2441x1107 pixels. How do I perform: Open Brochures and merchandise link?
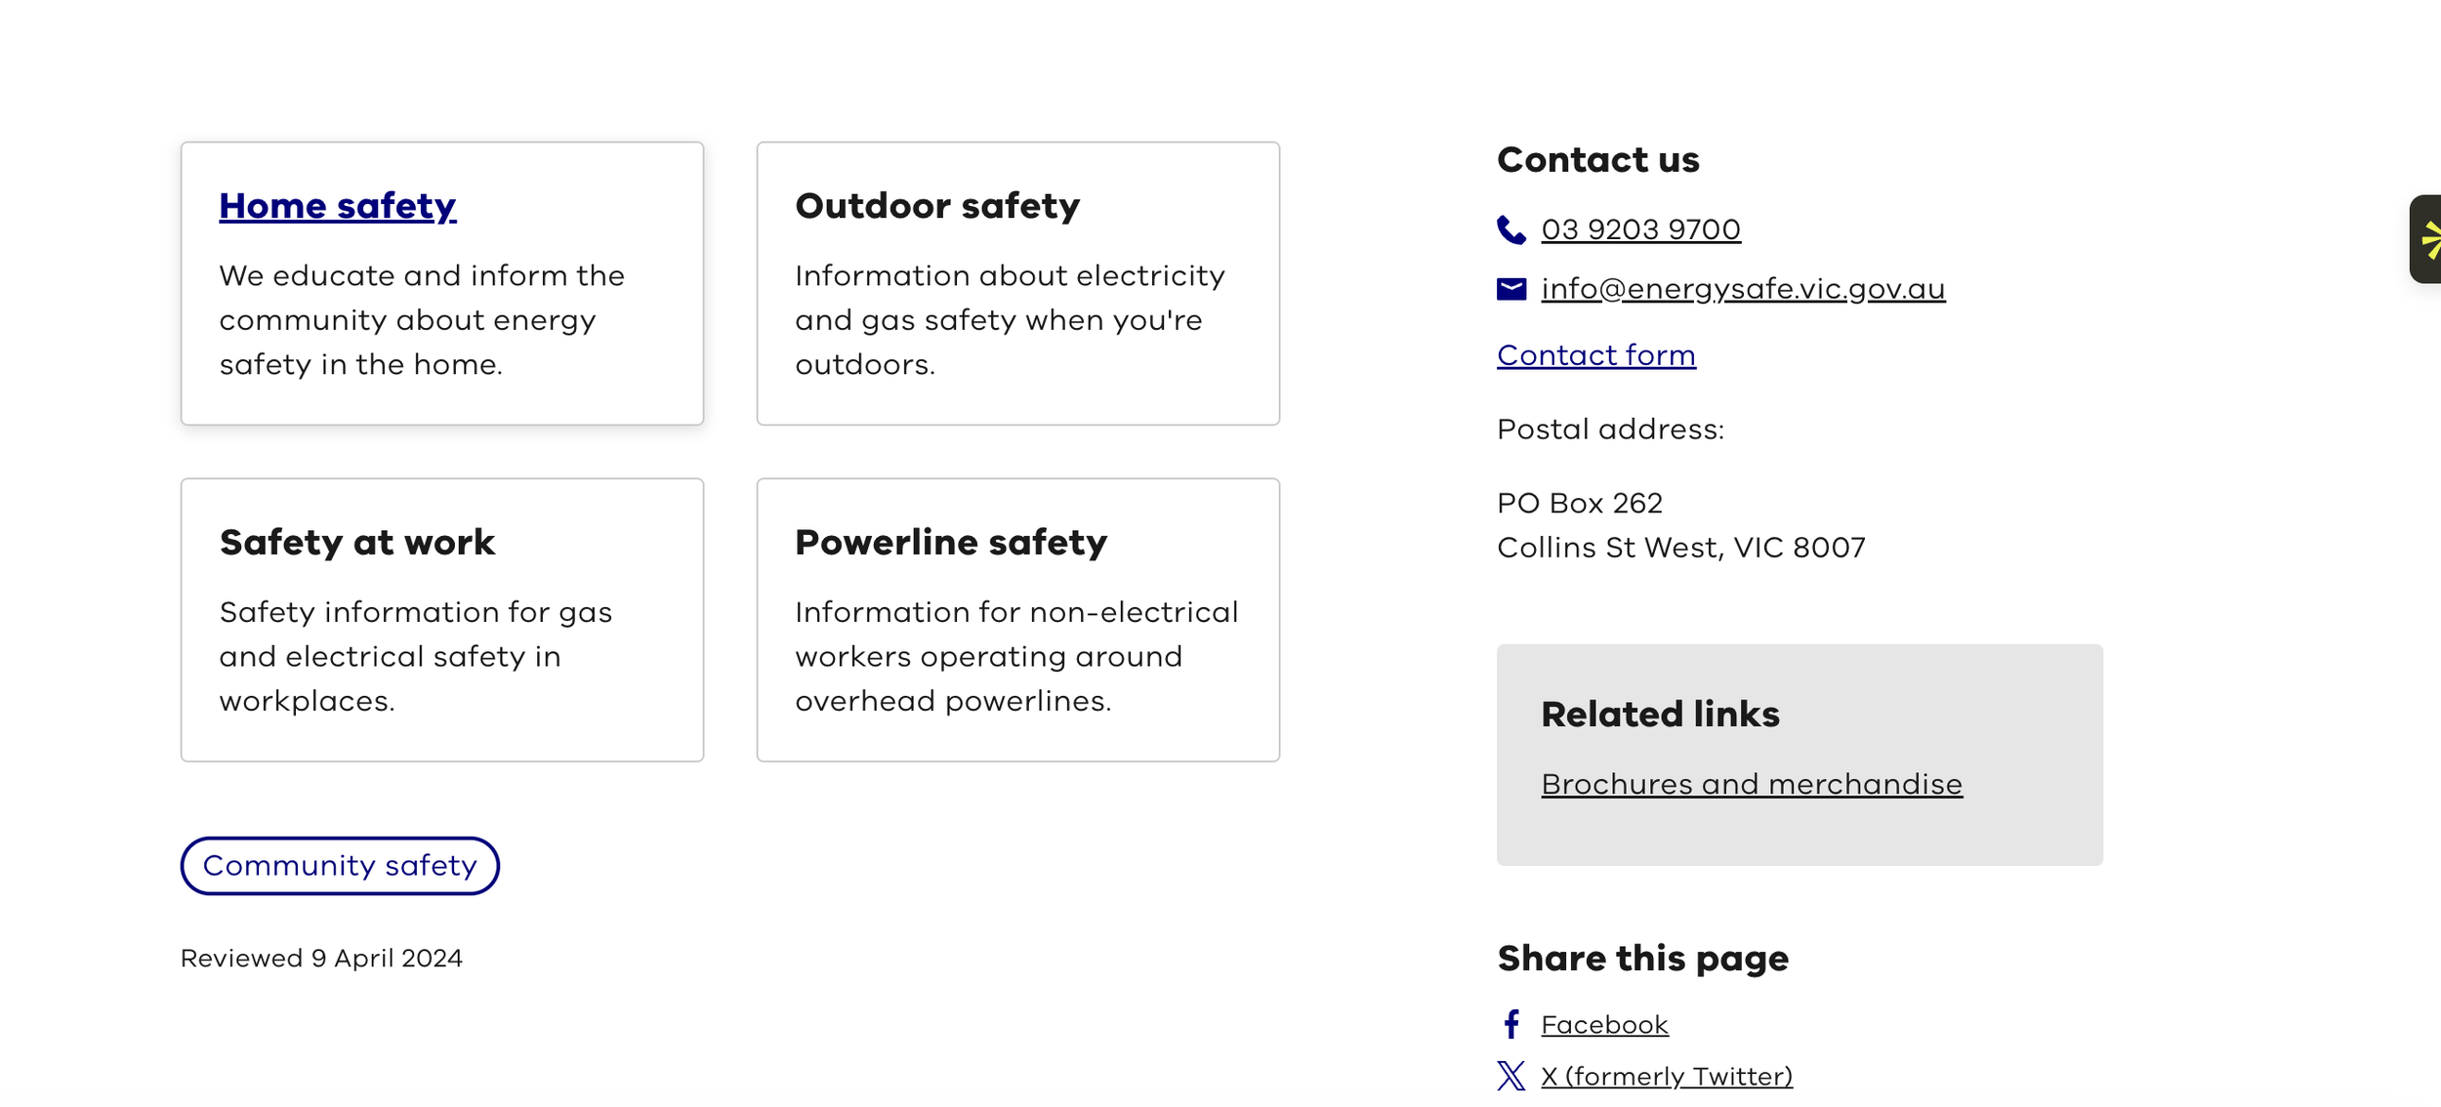tap(1752, 784)
